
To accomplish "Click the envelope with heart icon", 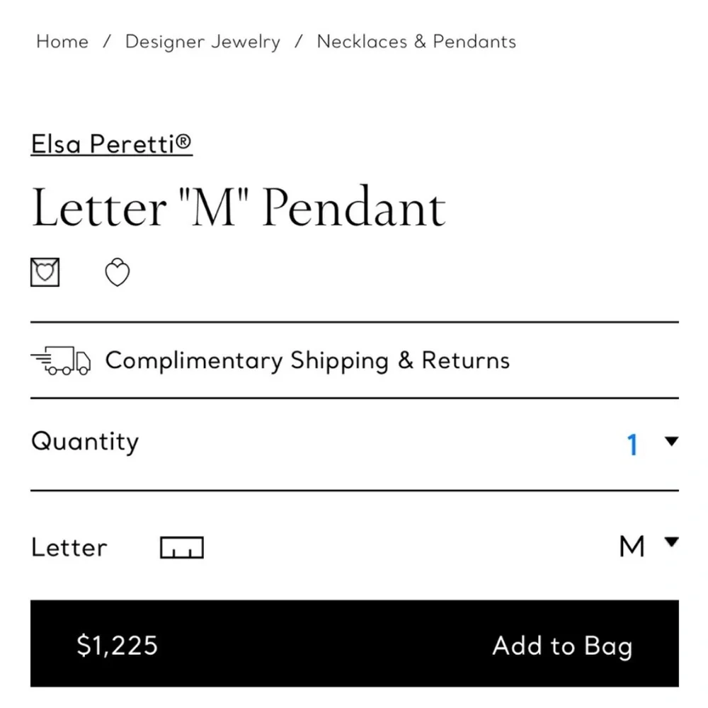I will [45, 271].
